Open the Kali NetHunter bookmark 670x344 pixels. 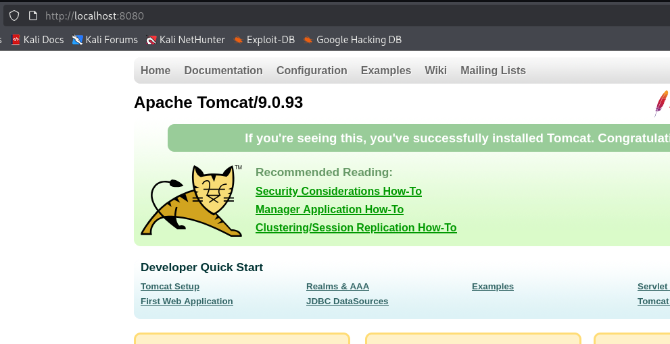[185, 40]
